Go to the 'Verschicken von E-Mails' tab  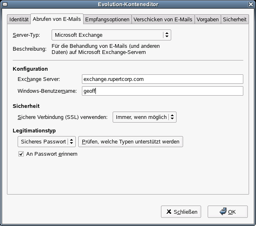163,19
